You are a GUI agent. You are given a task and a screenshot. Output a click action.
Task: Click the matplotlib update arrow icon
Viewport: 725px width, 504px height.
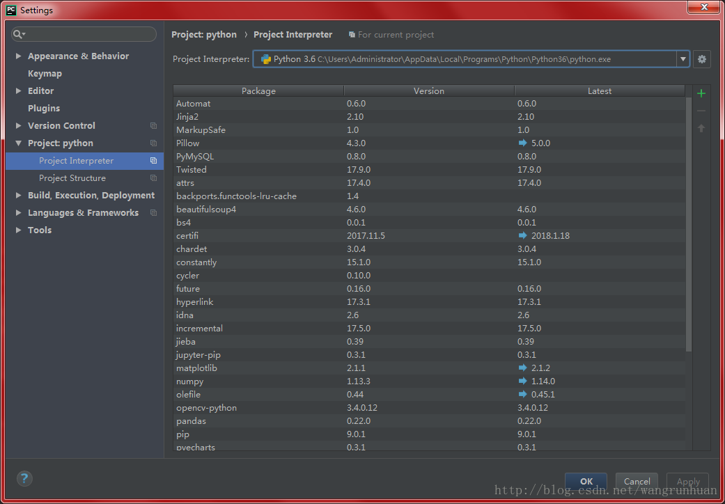tap(523, 368)
